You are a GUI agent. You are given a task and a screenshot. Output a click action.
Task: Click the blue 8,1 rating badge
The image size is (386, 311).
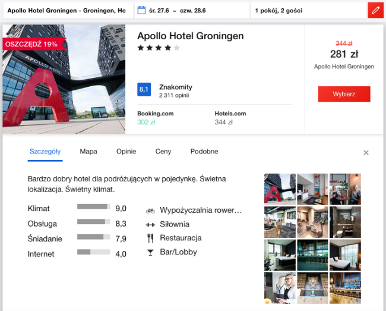click(x=144, y=90)
